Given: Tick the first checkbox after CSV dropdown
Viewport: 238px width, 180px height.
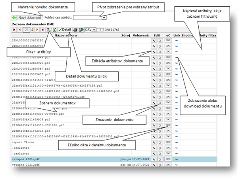Looking at the screenshot, I should (x=98, y=30).
